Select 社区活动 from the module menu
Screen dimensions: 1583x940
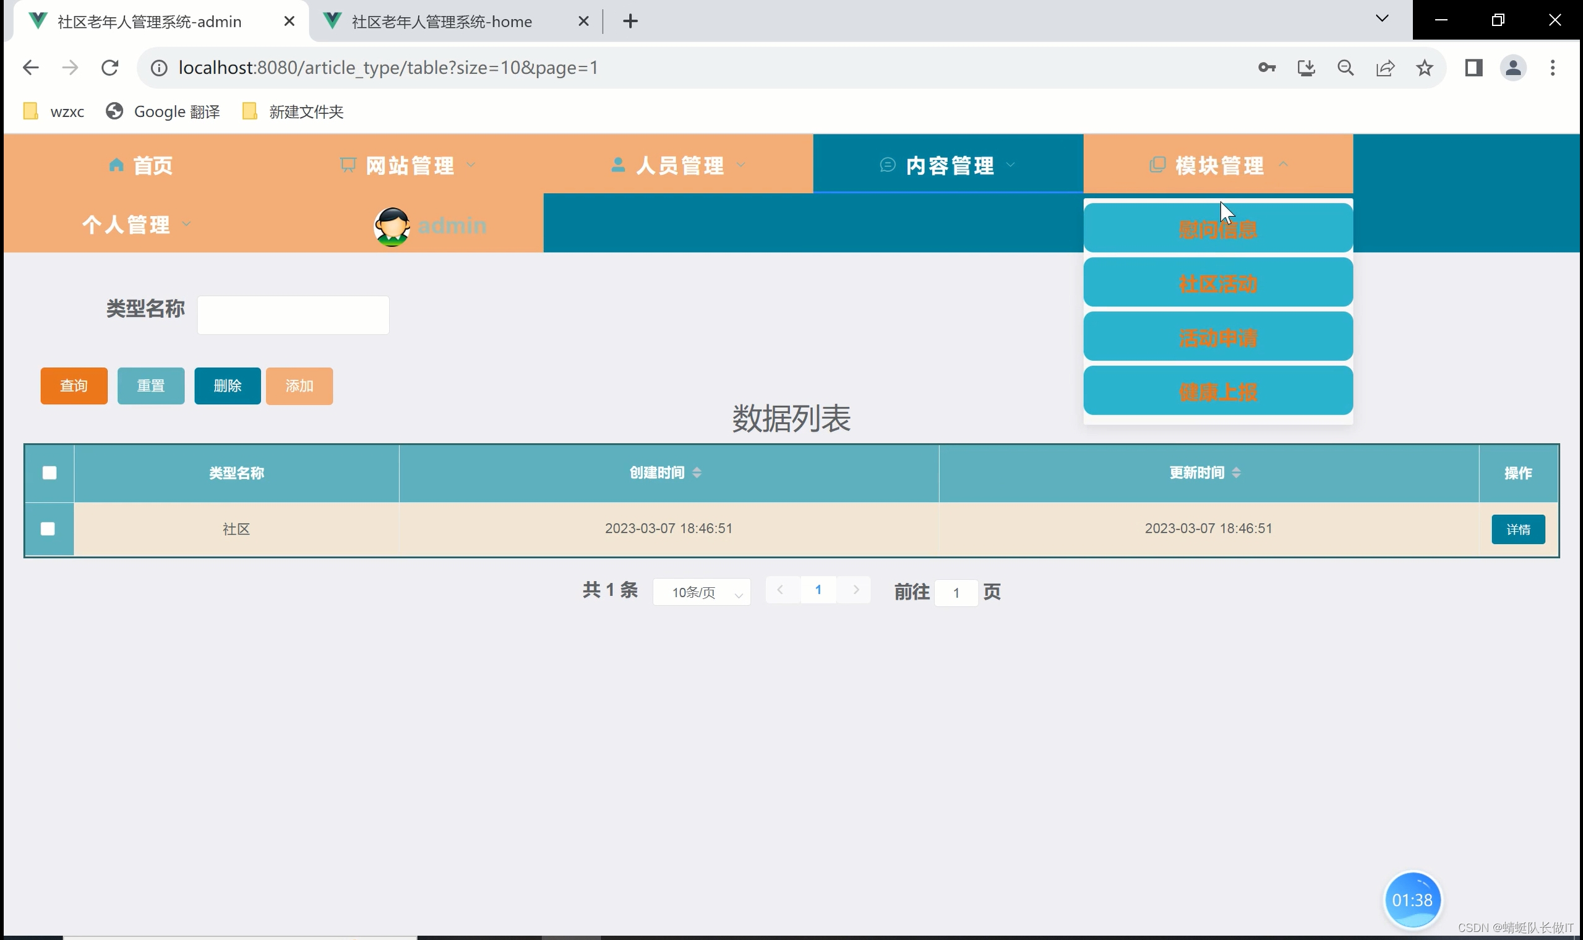[1217, 283]
